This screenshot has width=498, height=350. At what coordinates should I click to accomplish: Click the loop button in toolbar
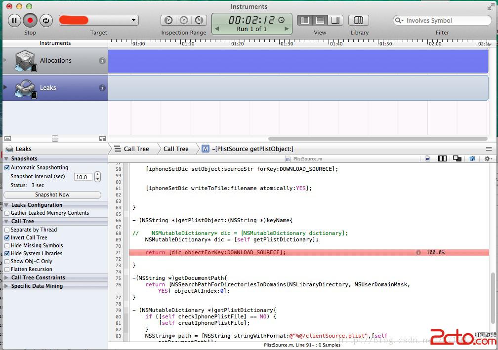[46, 20]
